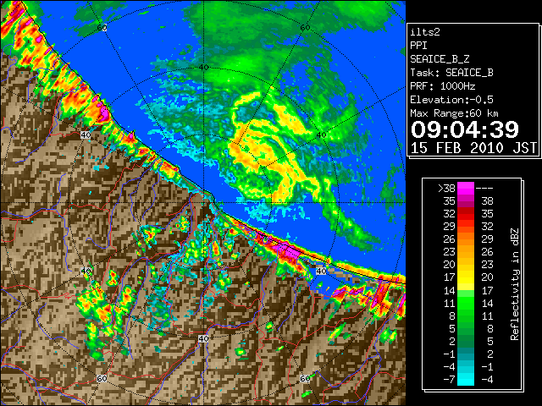Screen dimensions: 542x406
Task: Click the "40" range label on the northern vertical axis
Action: (203, 67)
